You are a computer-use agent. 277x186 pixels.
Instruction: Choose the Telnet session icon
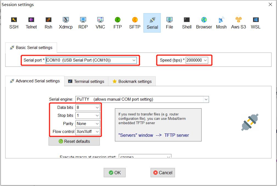31,23
